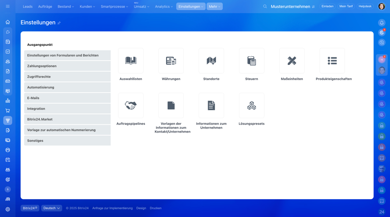
Task: Click the user profile avatar in top-right corner
Action: click(381, 6)
